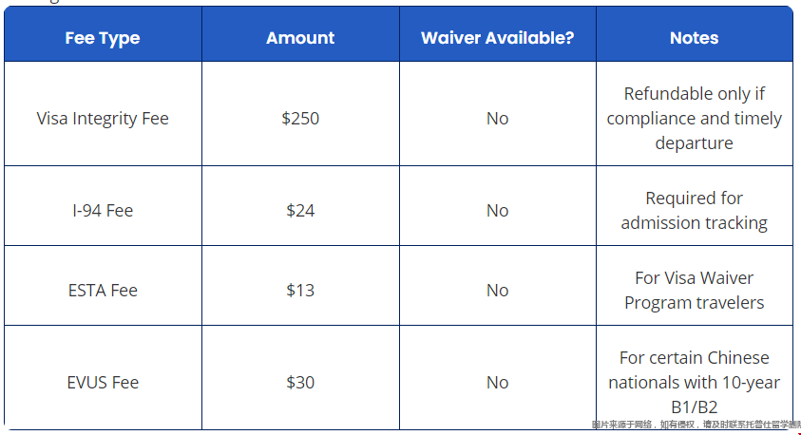Click the 'Refundable only if compliance' note
This screenshot has width=801, height=435.
coord(694,119)
